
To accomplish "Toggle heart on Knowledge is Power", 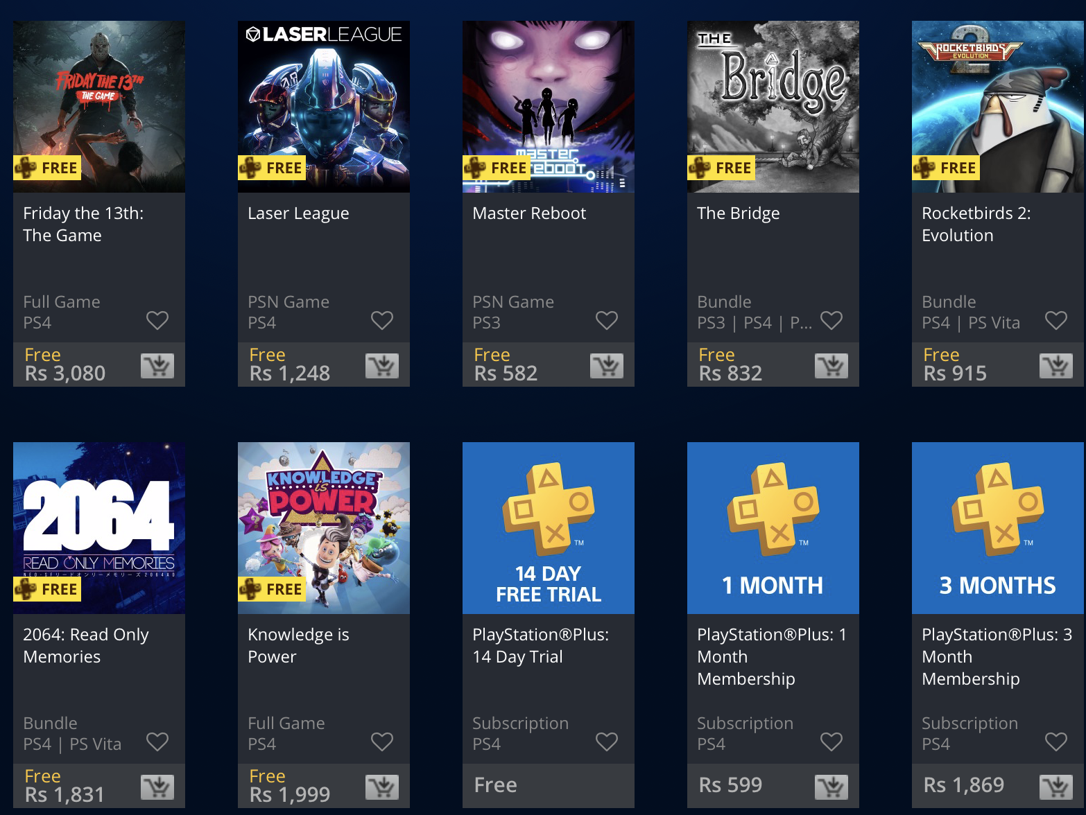I will (x=382, y=742).
